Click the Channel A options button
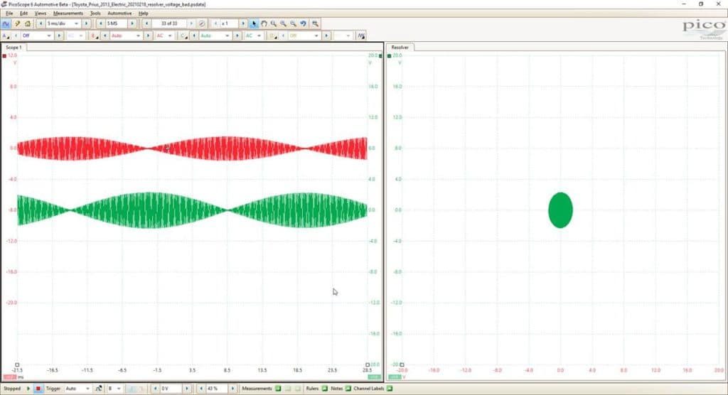 point(6,36)
